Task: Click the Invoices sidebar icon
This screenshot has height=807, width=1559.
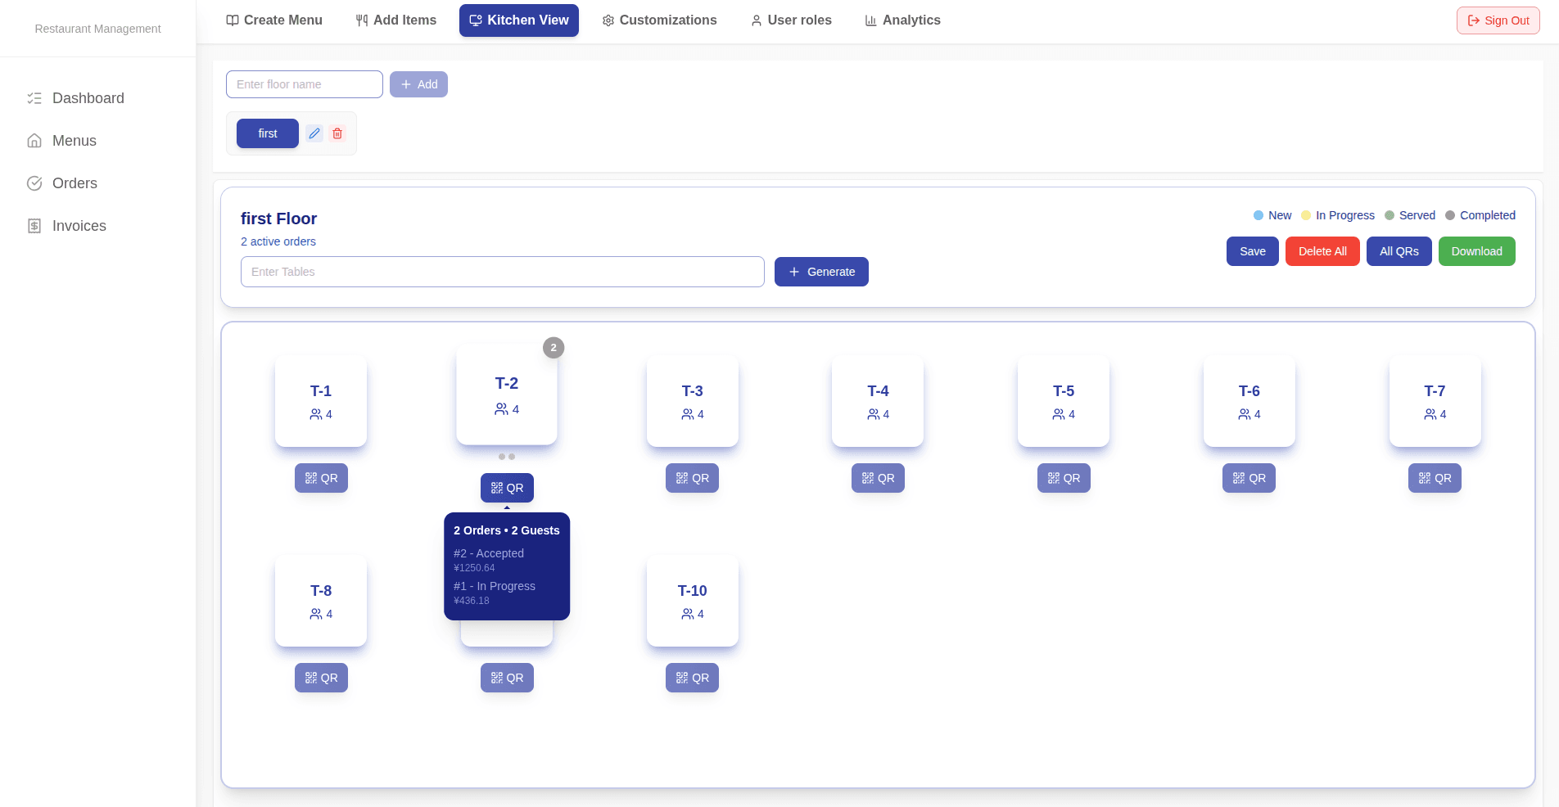Action: 34,226
